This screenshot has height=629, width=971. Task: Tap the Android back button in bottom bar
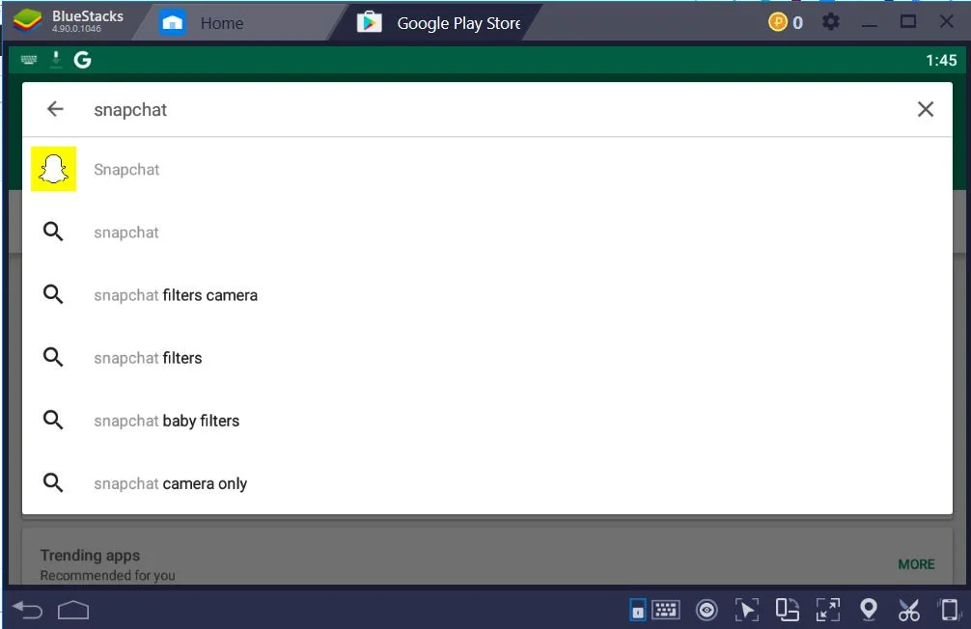28,611
